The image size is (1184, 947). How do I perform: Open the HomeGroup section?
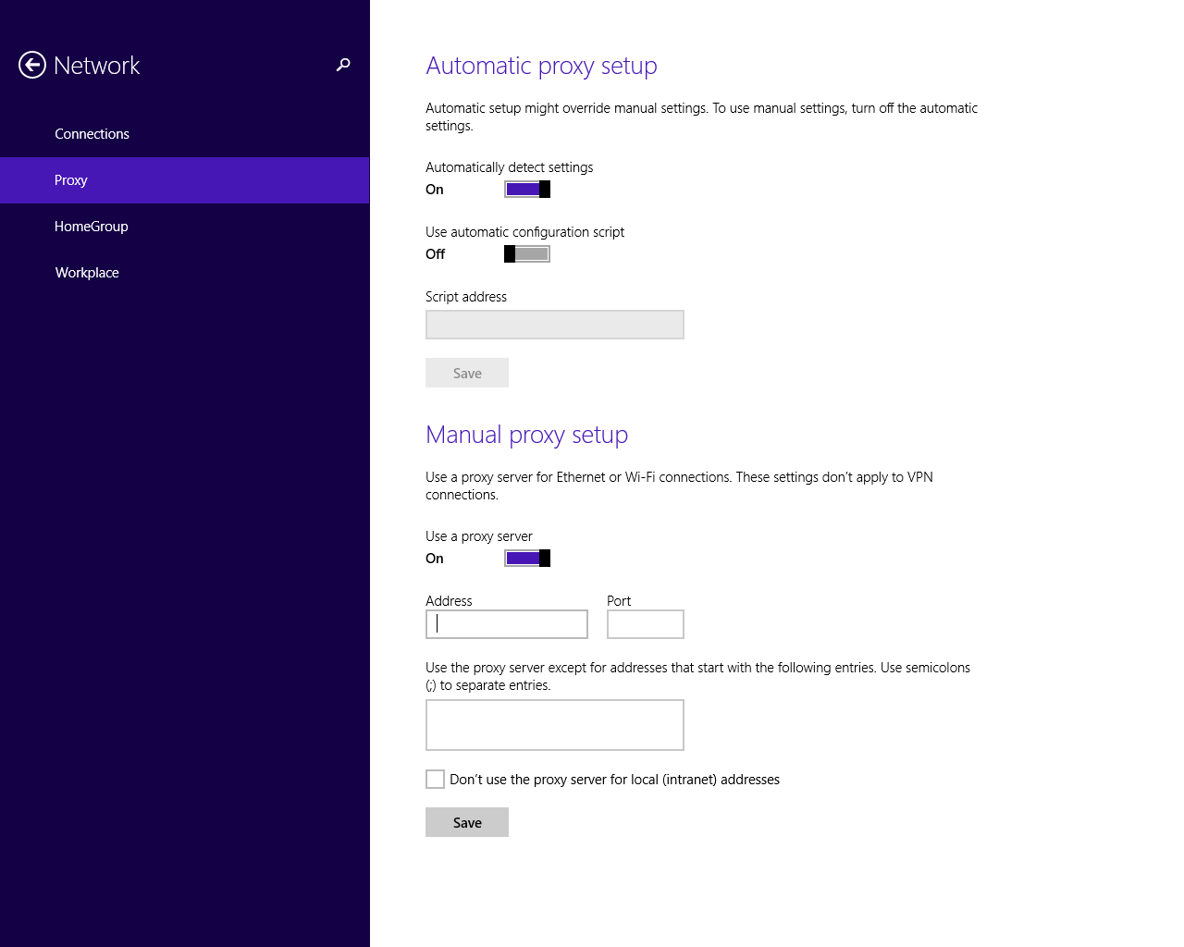(x=185, y=227)
